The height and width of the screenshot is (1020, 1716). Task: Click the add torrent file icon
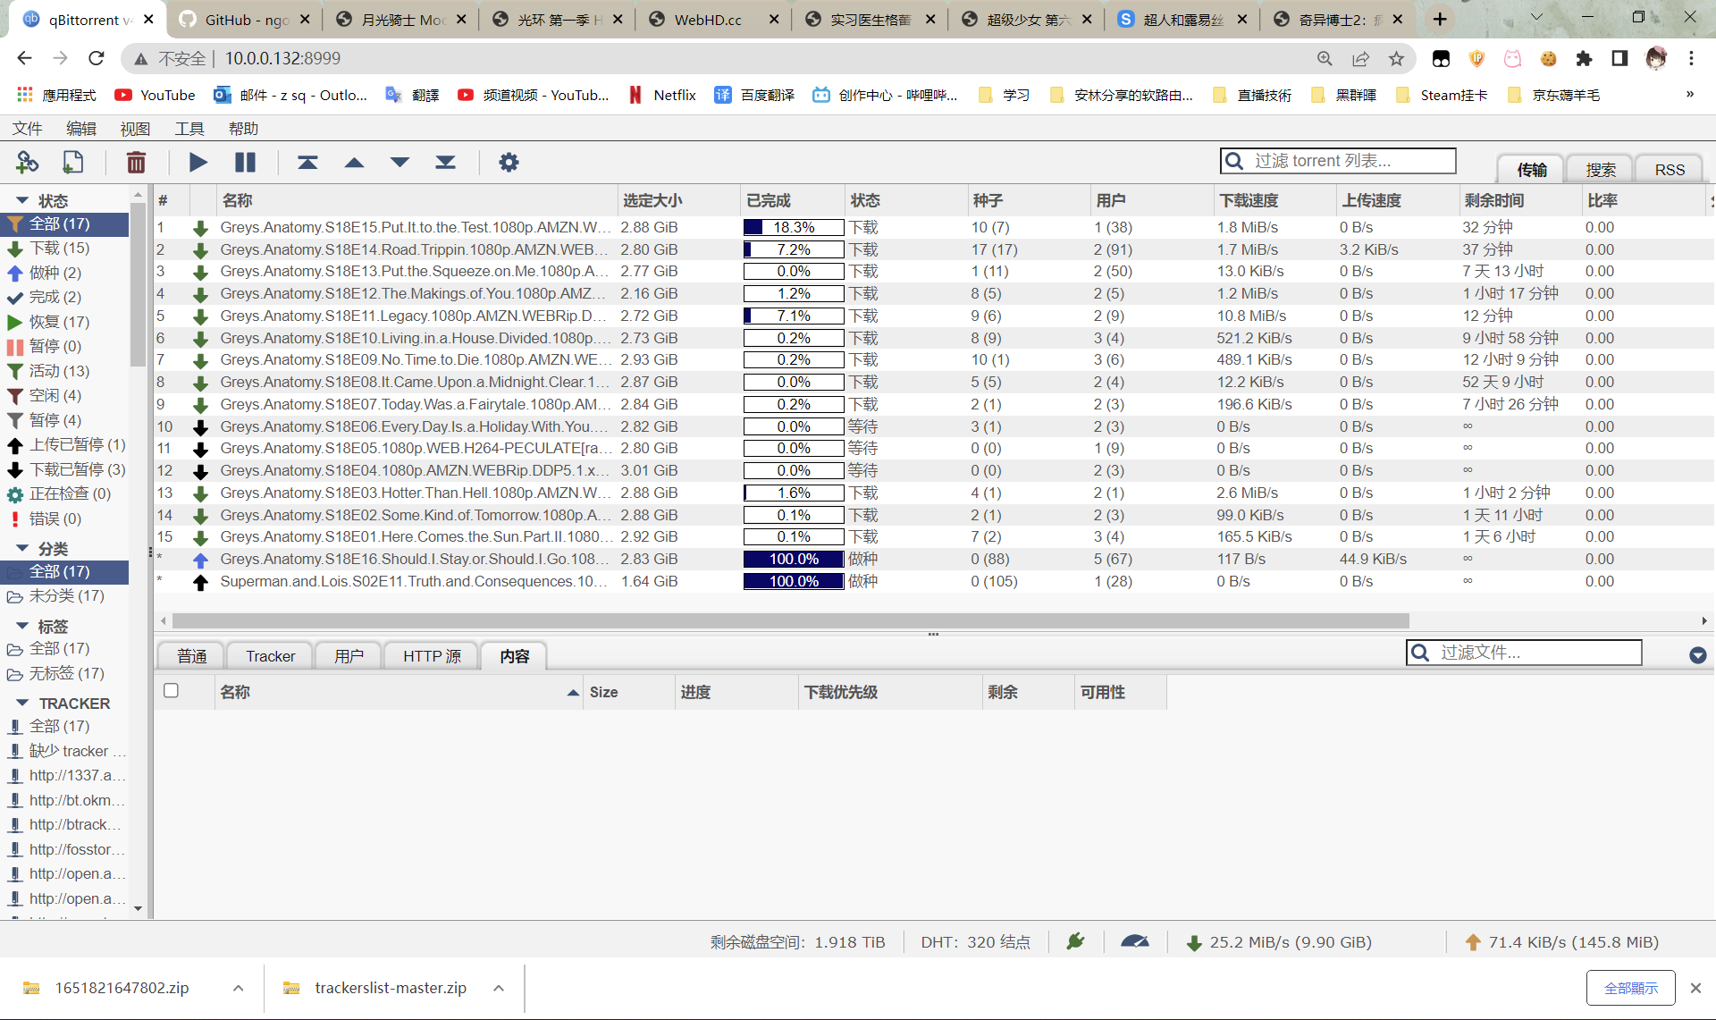pyautogui.click(x=73, y=162)
